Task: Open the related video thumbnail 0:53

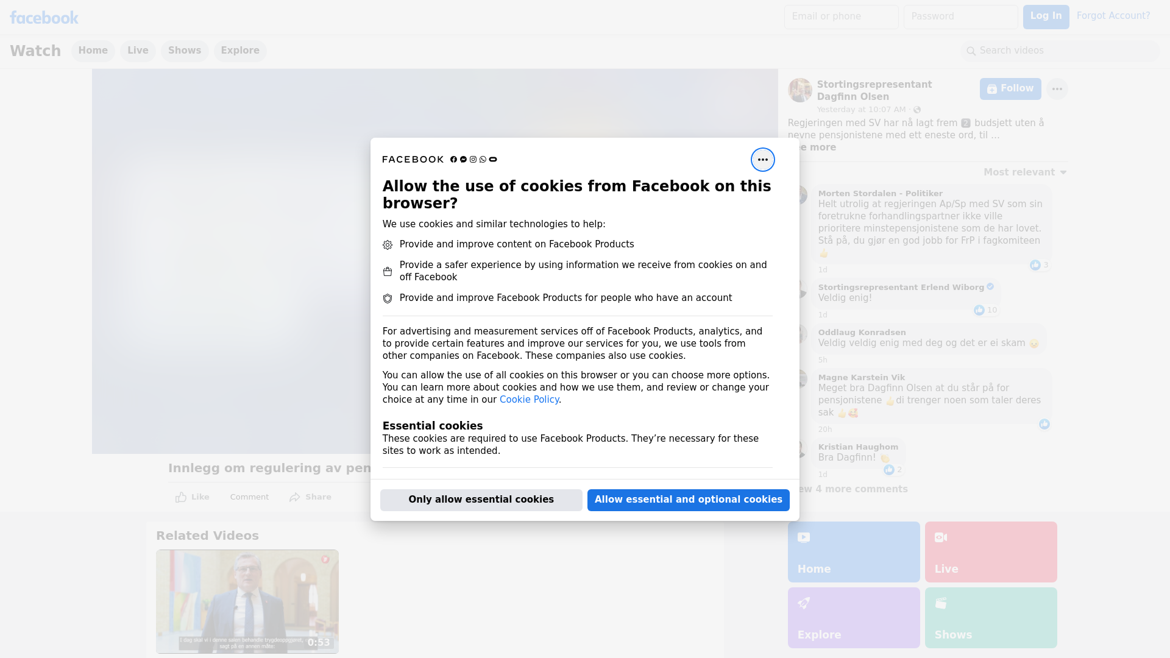Action: coord(247,601)
